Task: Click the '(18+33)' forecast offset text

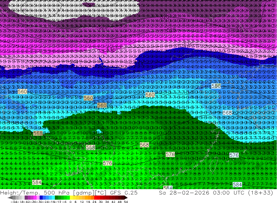Action: click(261, 192)
